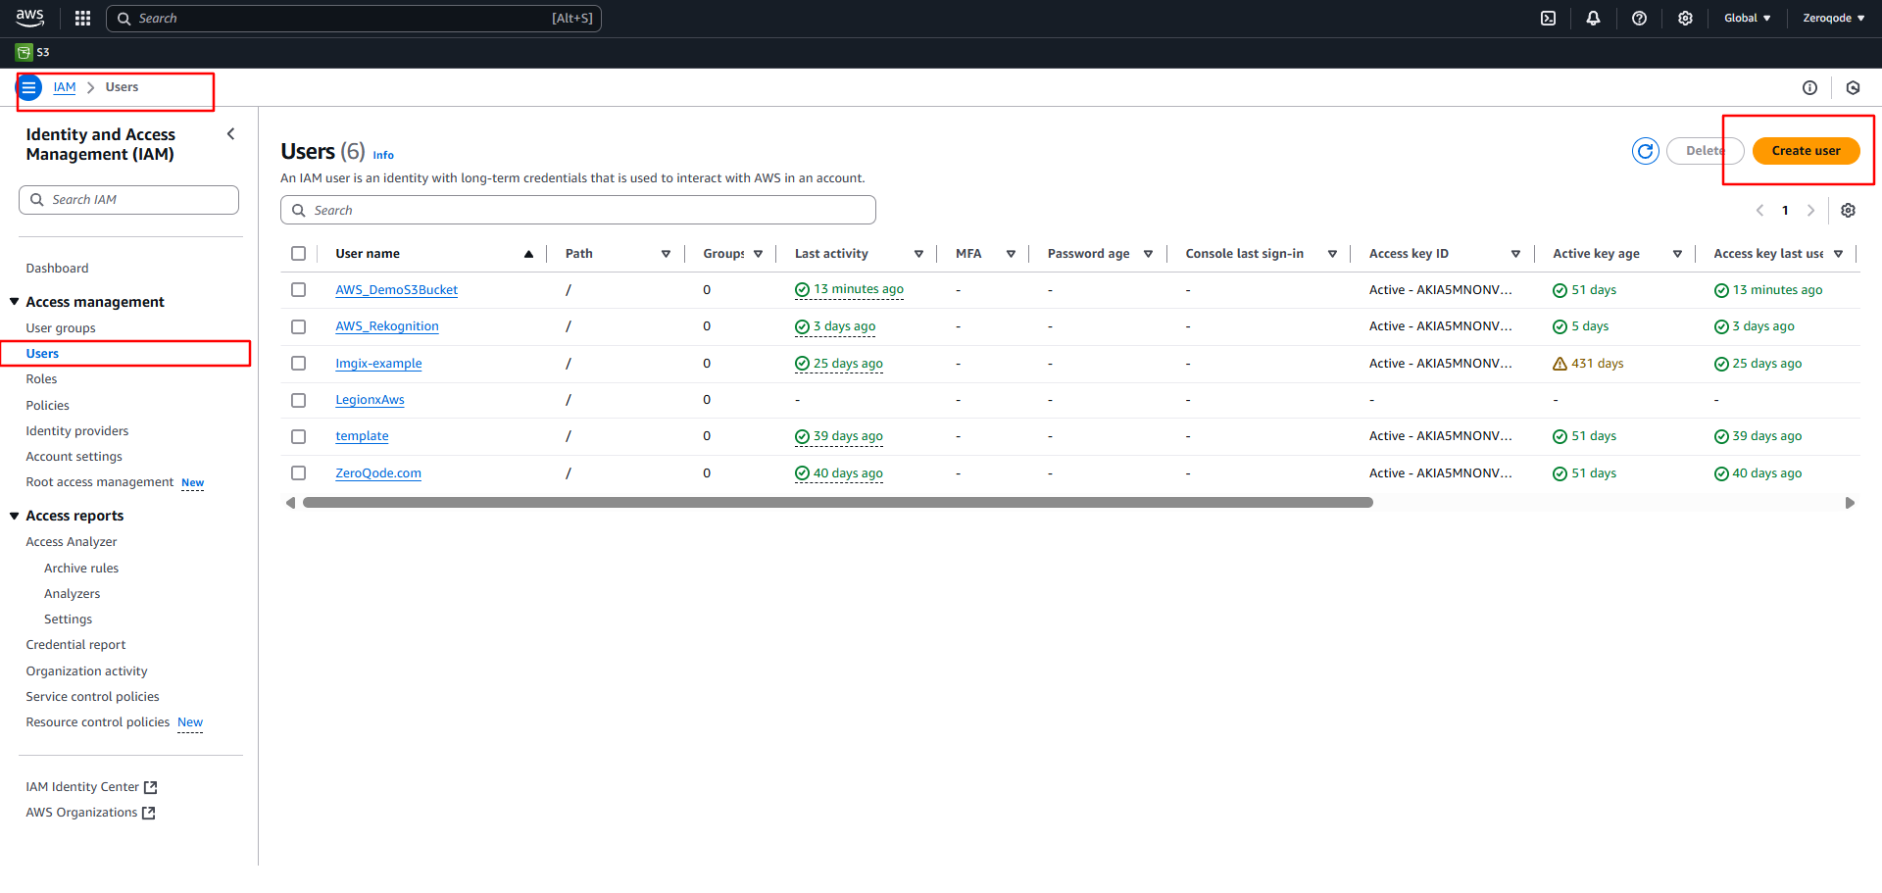Open Roles in the sidebar

pyautogui.click(x=41, y=379)
